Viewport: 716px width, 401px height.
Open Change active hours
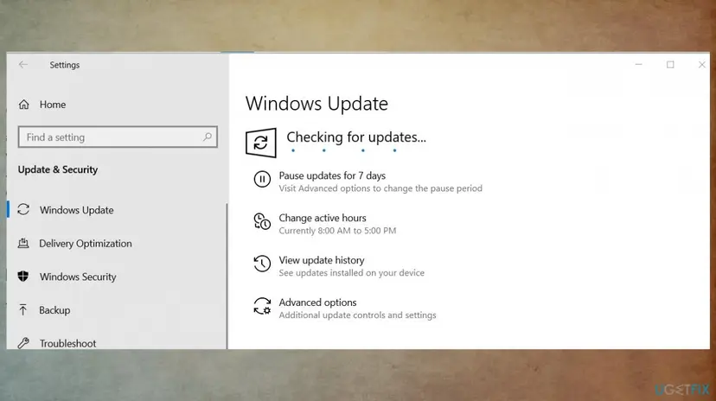click(323, 218)
